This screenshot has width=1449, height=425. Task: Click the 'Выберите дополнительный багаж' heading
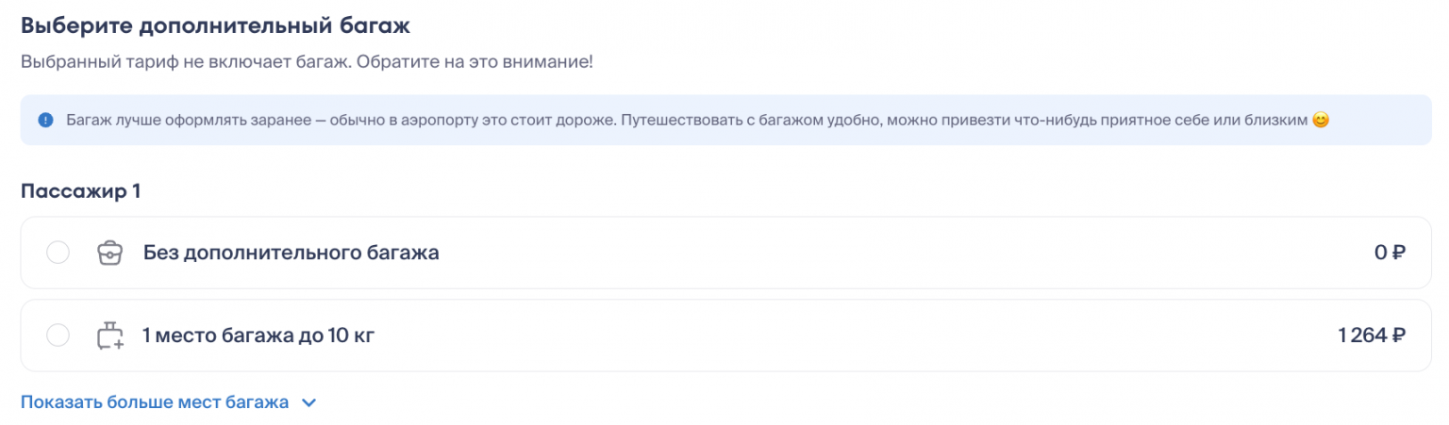215,26
